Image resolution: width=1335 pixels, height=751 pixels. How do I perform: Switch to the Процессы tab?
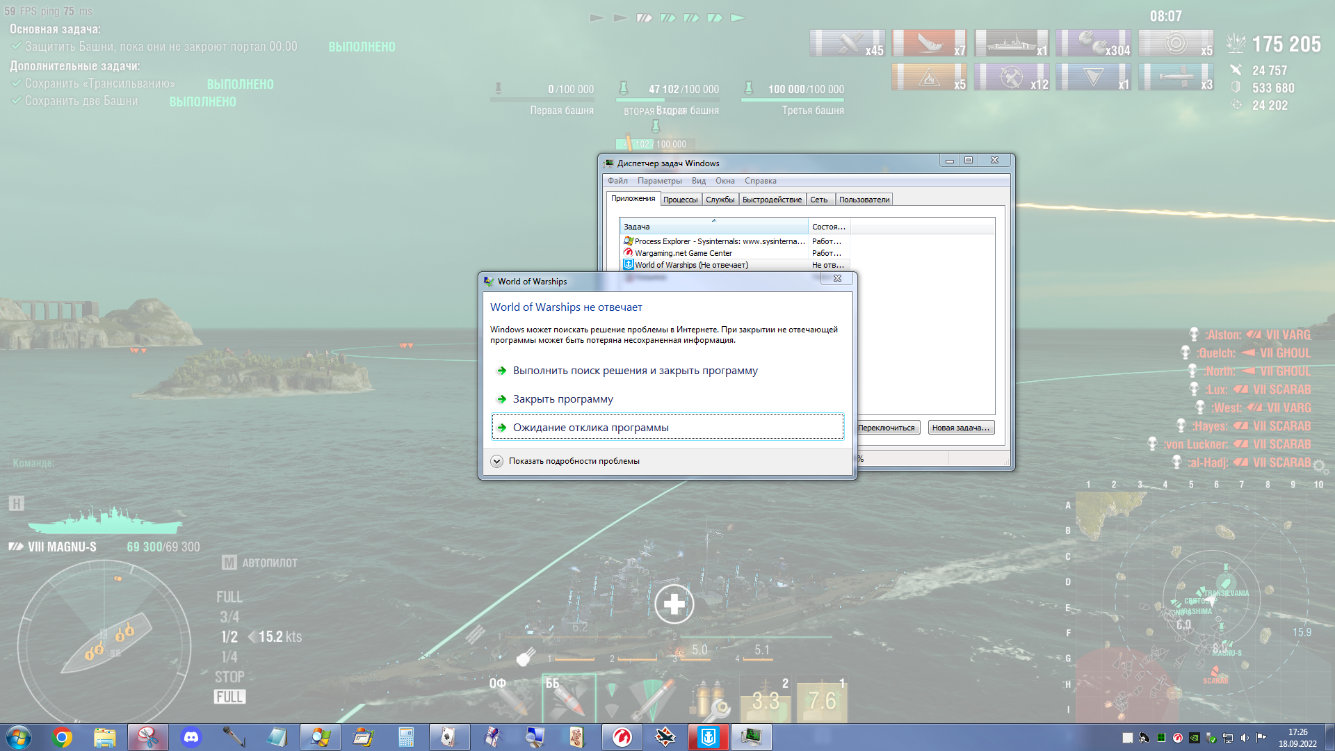tap(680, 200)
